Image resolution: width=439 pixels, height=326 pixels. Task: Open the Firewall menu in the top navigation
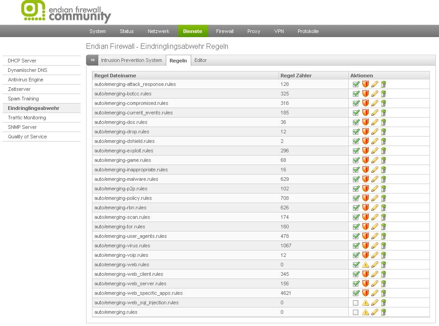[x=225, y=31]
